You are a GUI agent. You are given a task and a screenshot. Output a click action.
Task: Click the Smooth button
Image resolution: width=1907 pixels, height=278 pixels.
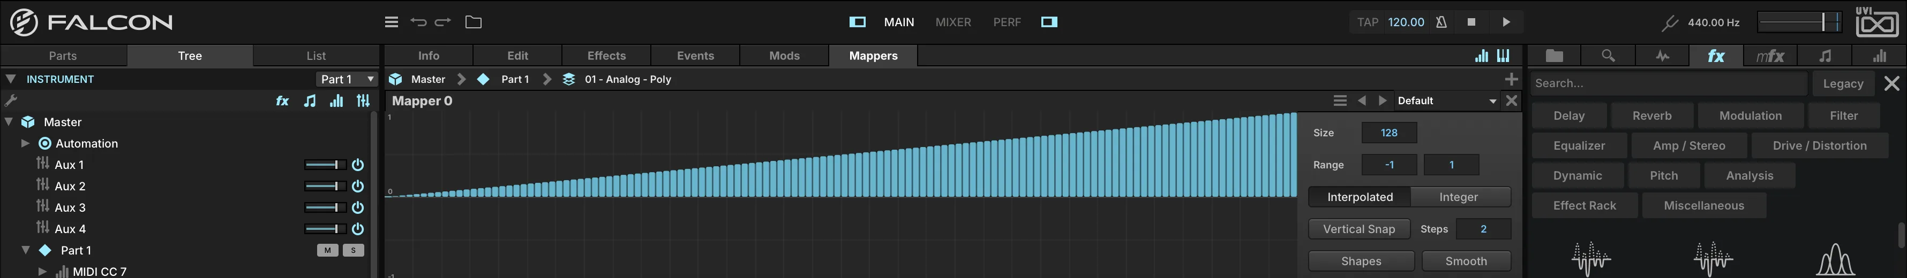[x=1466, y=261]
